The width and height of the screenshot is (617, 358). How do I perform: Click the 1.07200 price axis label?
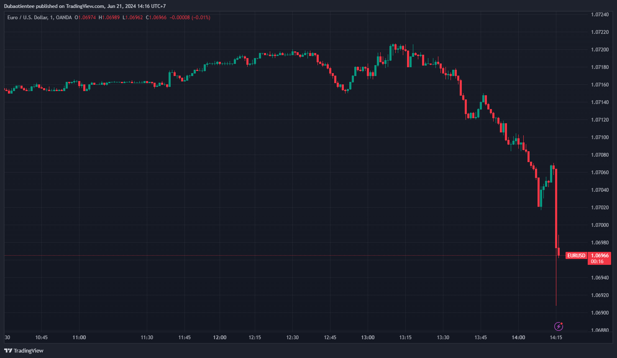(599, 50)
